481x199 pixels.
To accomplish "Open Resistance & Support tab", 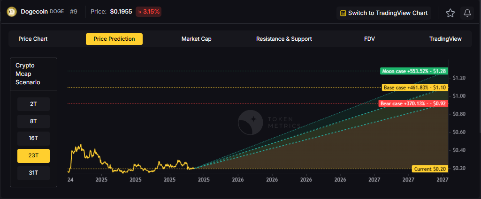I will tap(284, 39).
